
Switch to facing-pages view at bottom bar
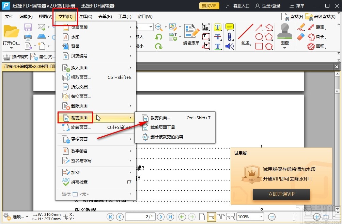coord(221,217)
